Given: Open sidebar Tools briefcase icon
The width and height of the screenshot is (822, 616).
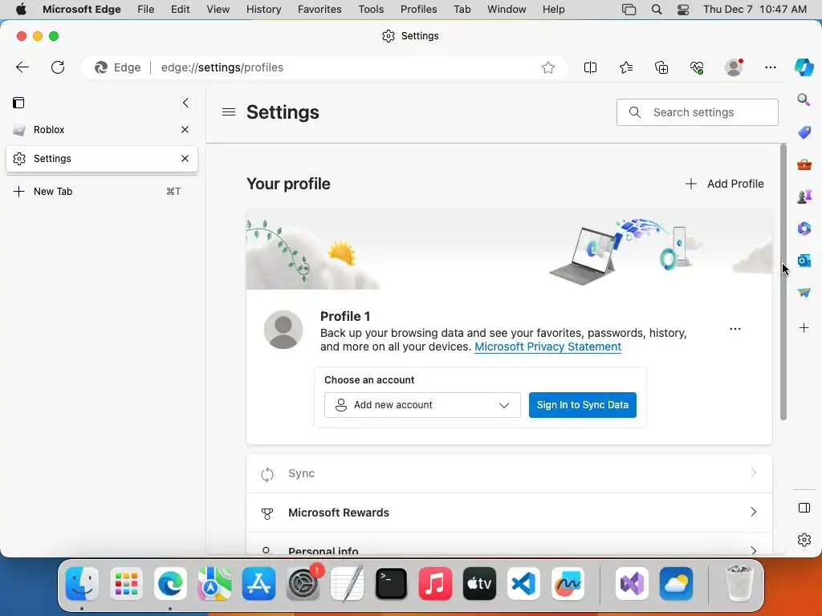Looking at the screenshot, I should (804, 164).
